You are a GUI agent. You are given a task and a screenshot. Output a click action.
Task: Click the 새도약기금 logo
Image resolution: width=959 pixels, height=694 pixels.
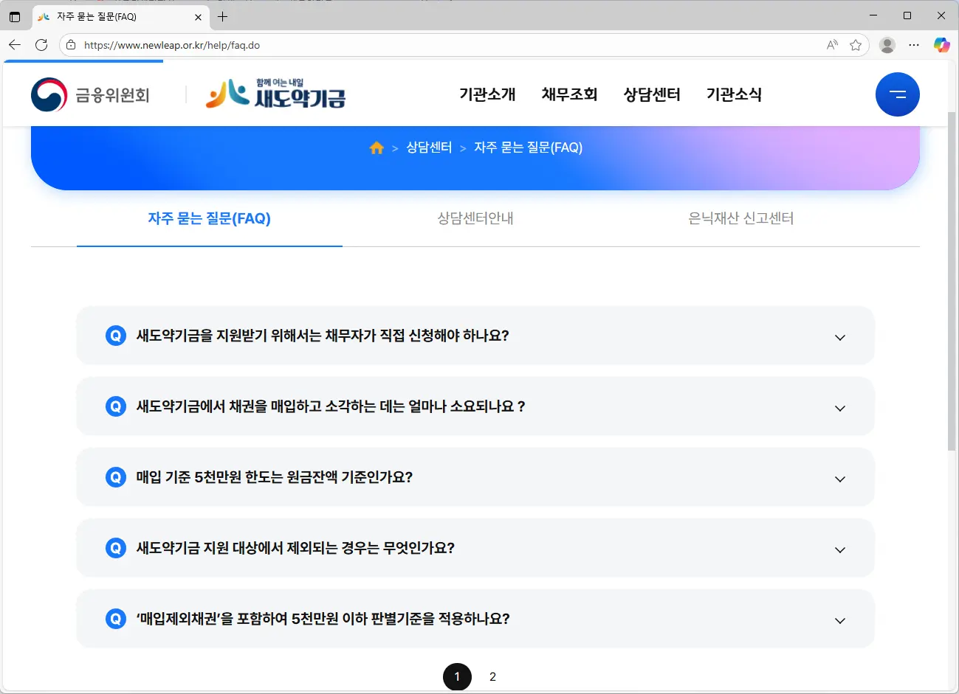[x=275, y=94]
